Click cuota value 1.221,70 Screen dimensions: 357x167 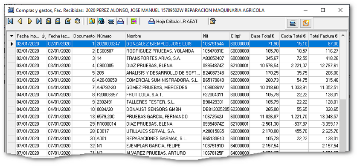click(294, 116)
